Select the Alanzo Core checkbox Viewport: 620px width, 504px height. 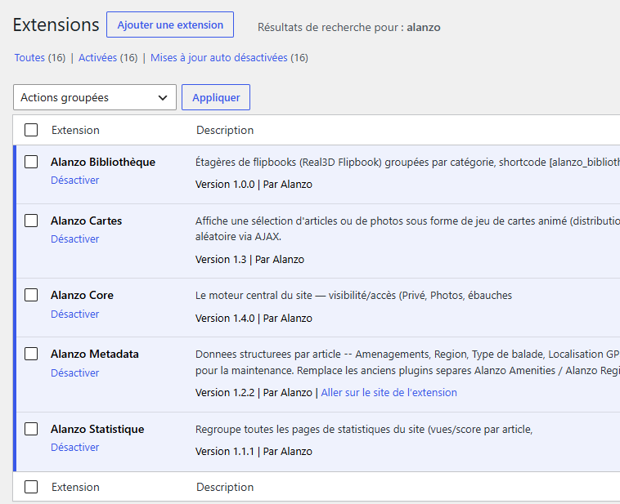coord(31,295)
